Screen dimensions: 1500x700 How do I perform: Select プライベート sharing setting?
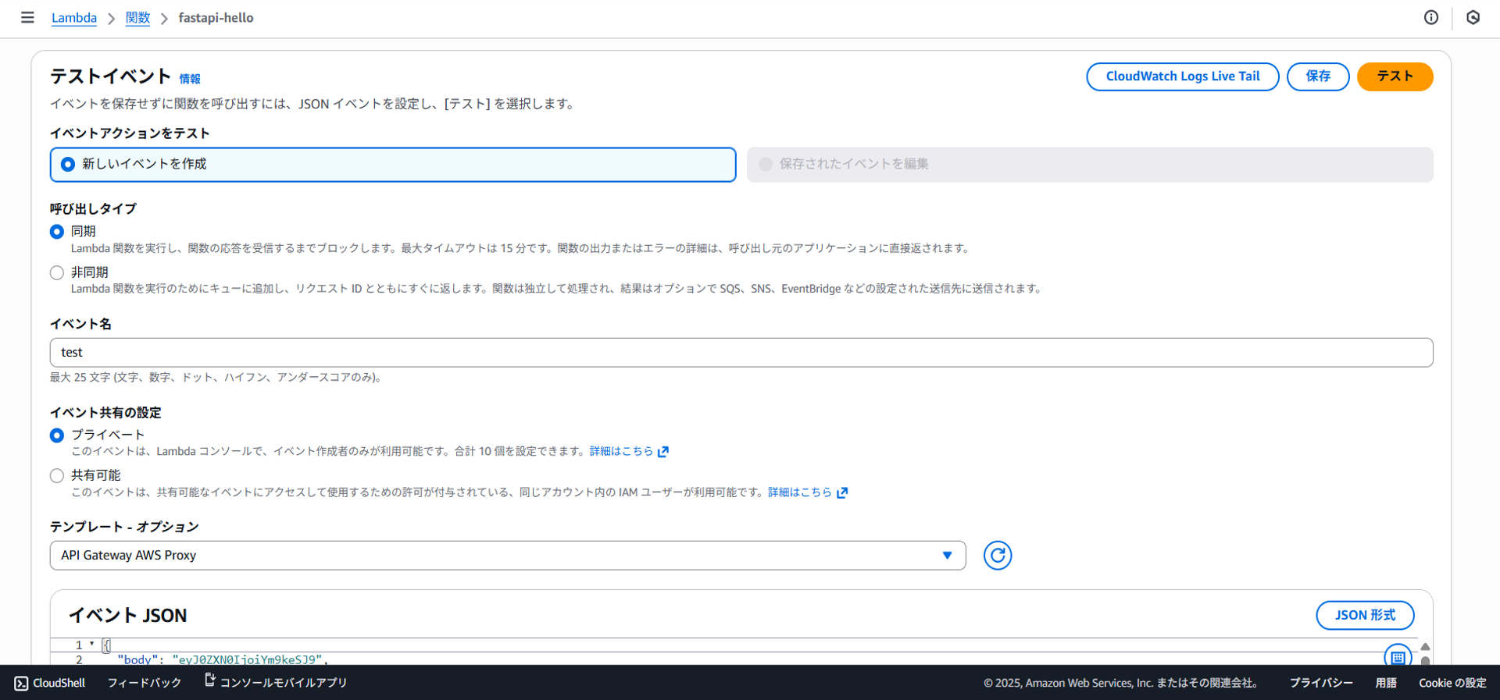point(57,435)
